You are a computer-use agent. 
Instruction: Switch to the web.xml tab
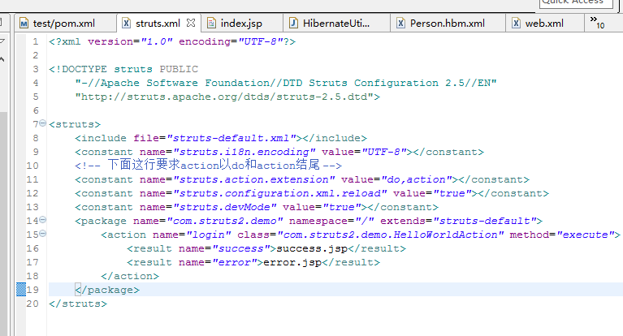544,24
